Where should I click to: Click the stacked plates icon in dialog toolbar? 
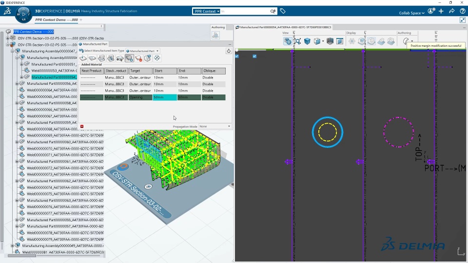(101, 58)
